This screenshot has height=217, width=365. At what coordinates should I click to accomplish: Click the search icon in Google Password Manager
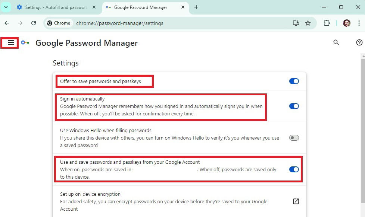click(336, 42)
